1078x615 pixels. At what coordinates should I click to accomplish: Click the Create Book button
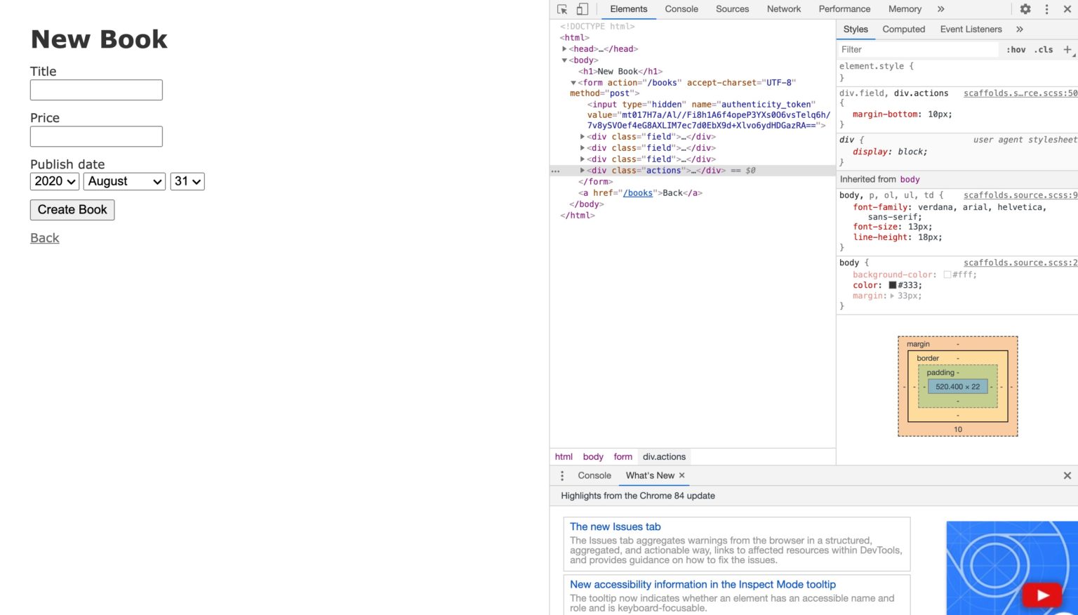pos(72,209)
